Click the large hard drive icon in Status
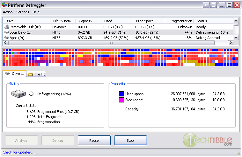The image size is (242, 157). [18, 94]
